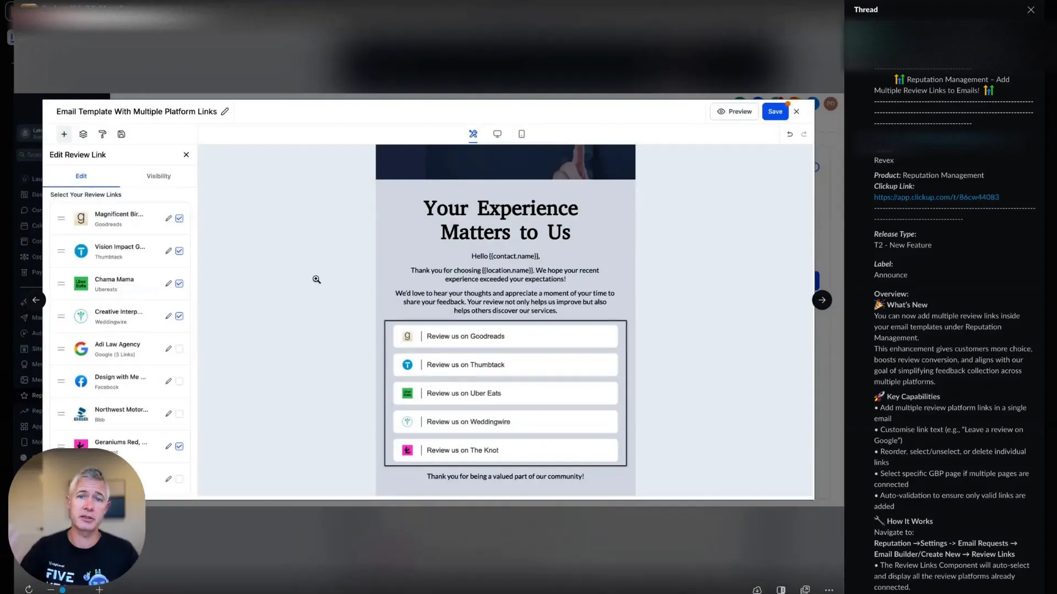
Task: Click the zoom out minus icon
Action: click(x=51, y=590)
